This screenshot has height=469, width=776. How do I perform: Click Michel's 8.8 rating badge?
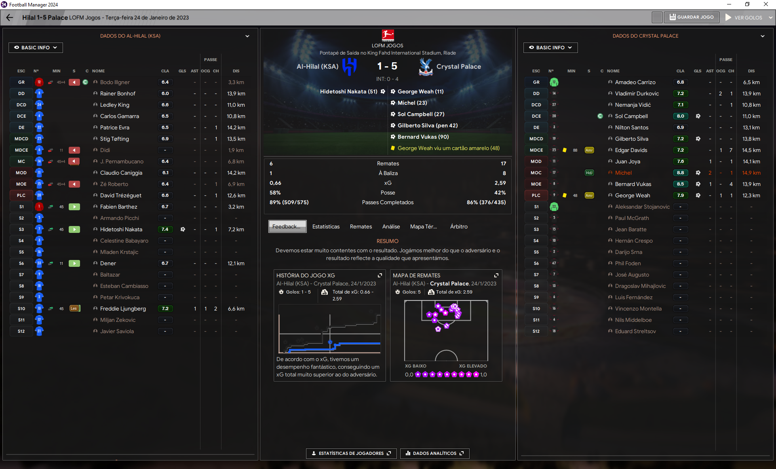click(681, 173)
